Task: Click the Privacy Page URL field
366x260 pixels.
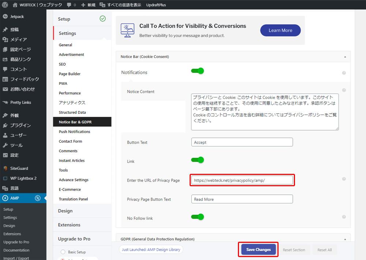Action: [x=242, y=180]
